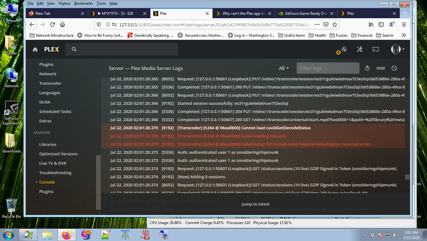Click log scrollbar thumb
Screen dimensions: 427x241
(x=407, y=177)
